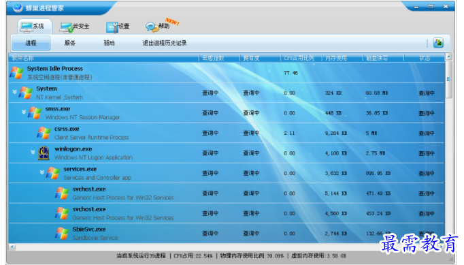Viewport: 464px width, 265px height.
Task: Click winlogon.exe disk value 2.75 MB
Action: 376,153
